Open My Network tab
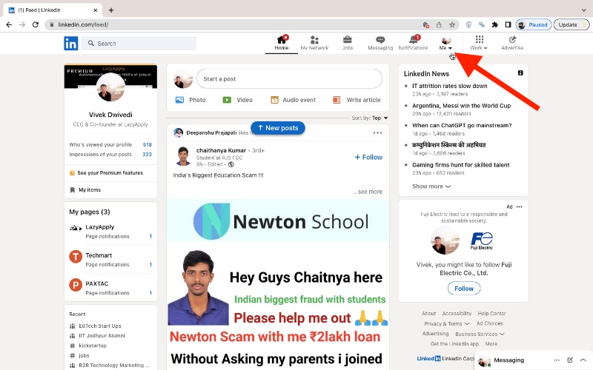The image size is (593, 370). tap(314, 43)
